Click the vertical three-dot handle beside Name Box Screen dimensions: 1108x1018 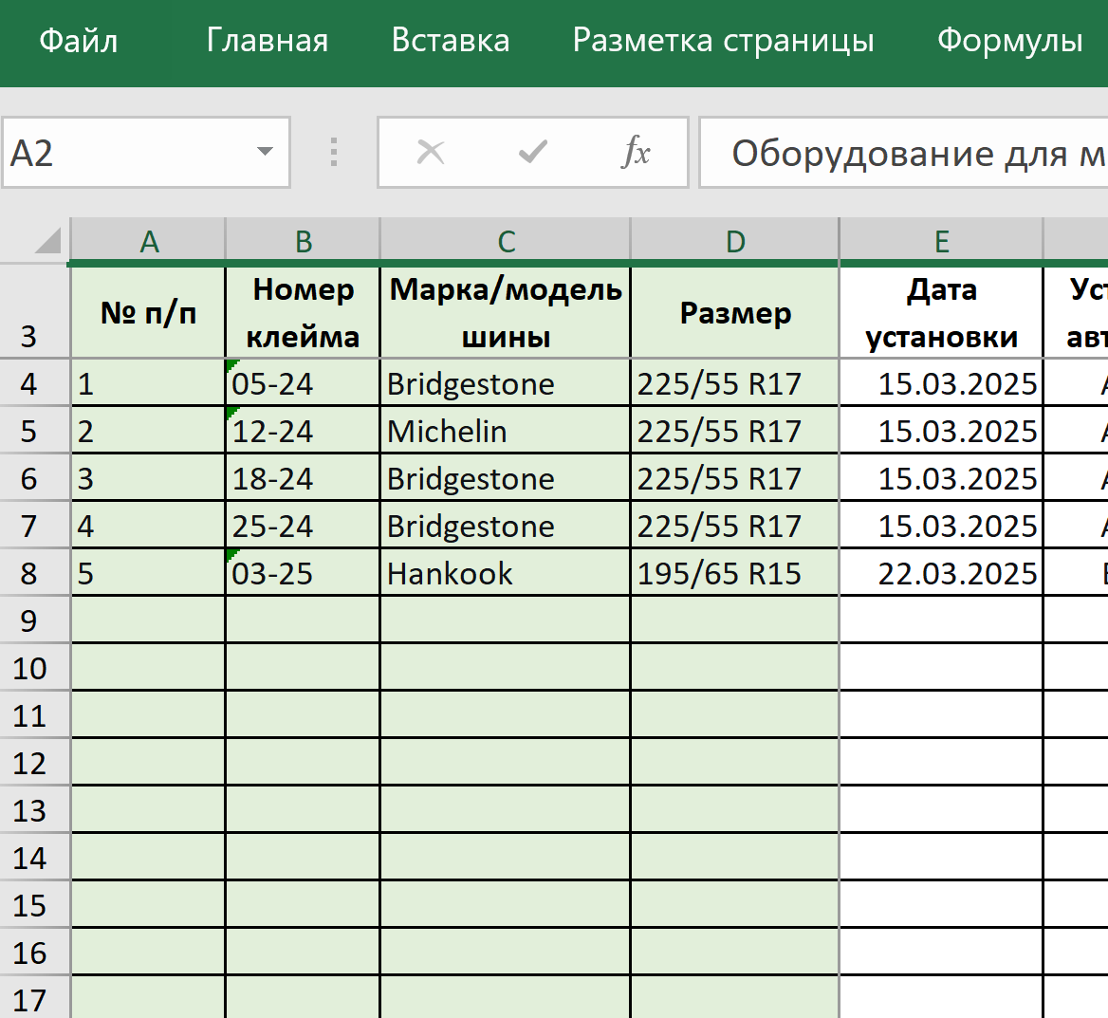click(334, 152)
